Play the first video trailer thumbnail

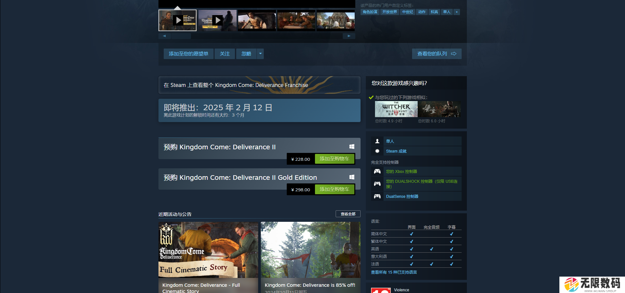[x=177, y=20]
